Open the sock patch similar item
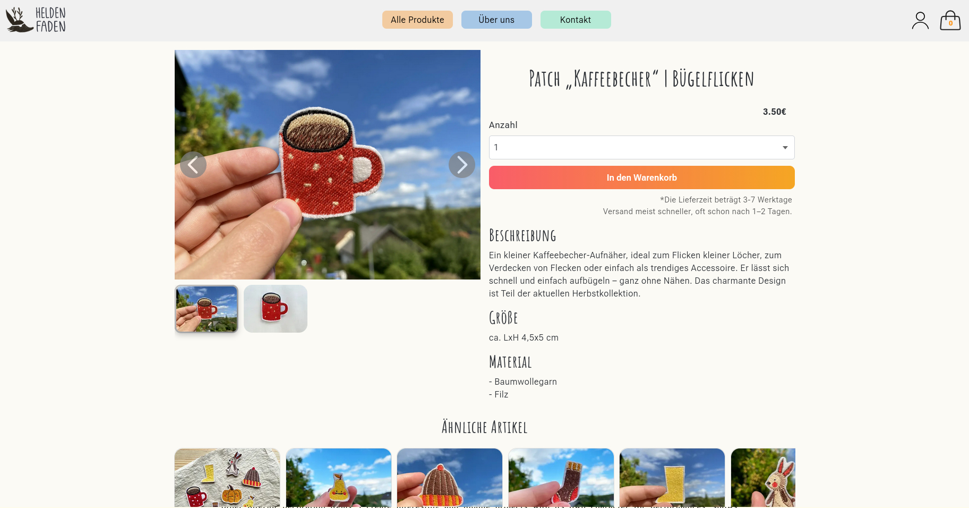Viewport: 969px width, 508px height. (561, 477)
